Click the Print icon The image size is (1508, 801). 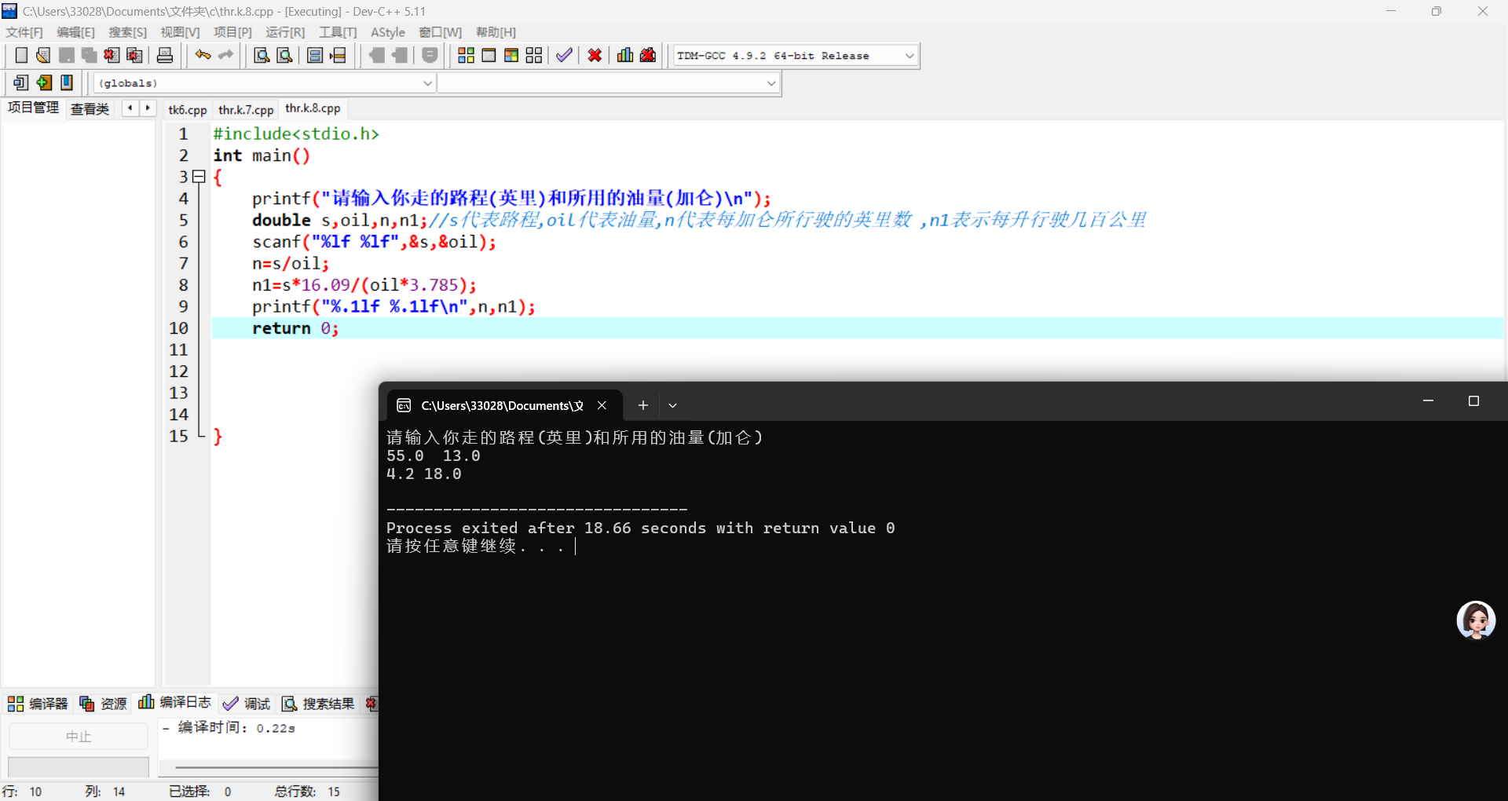point(165,55)
